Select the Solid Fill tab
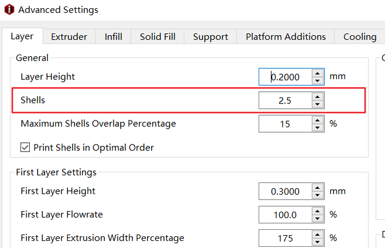The height and width of the screenshot is (248, 385). coord(157,37)
